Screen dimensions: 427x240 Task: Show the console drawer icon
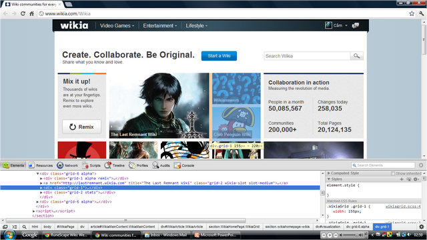pyautogui.click(x=15, y=227)
